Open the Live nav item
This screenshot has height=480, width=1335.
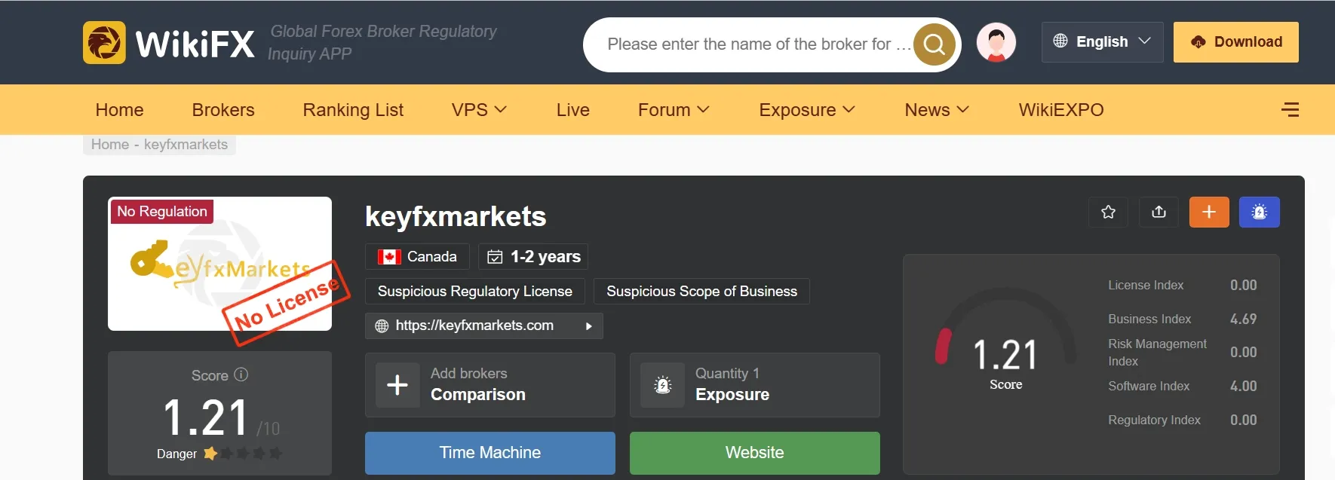573,110
